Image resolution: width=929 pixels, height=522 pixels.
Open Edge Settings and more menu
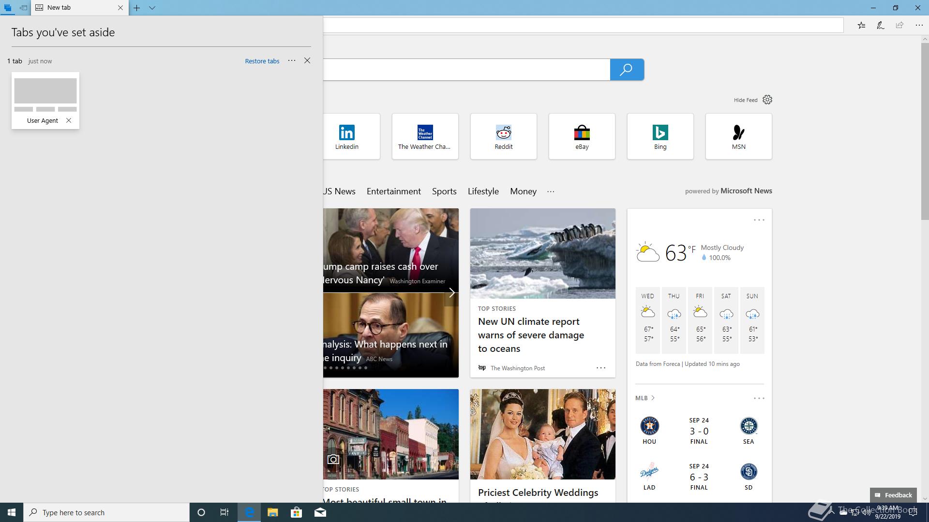tap(919, 25)
